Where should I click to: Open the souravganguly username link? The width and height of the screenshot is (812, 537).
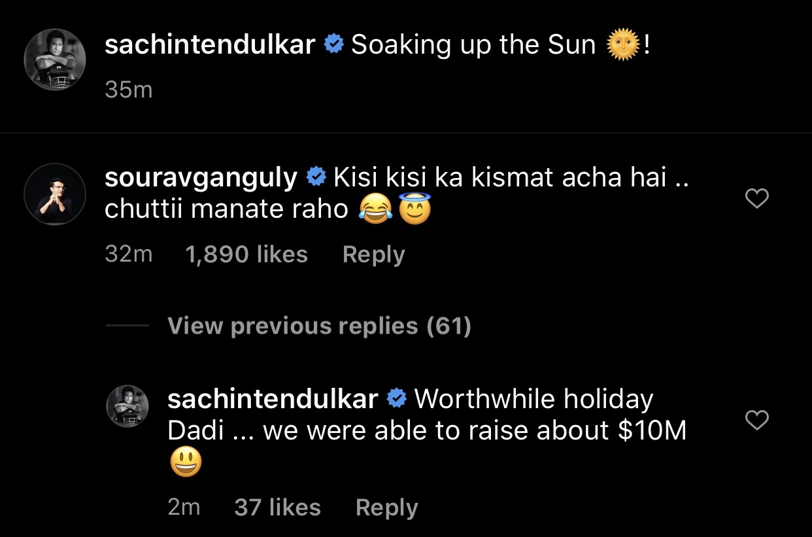[201, 177]
